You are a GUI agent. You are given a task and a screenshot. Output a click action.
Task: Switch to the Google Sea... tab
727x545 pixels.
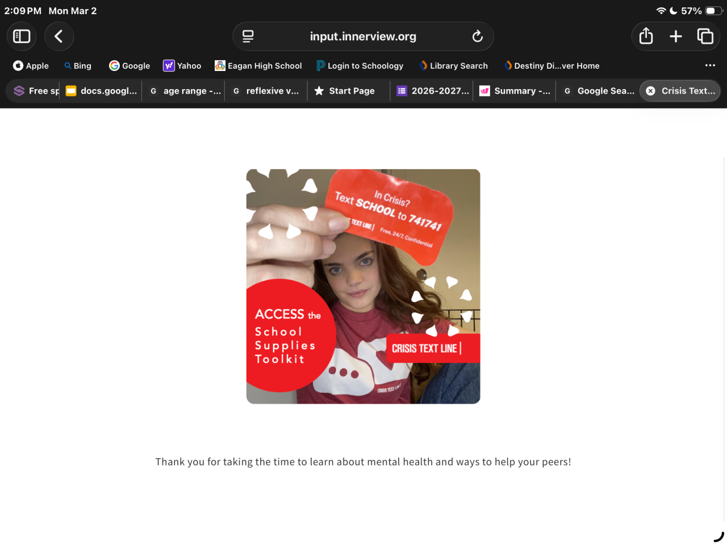coord(598,91)
